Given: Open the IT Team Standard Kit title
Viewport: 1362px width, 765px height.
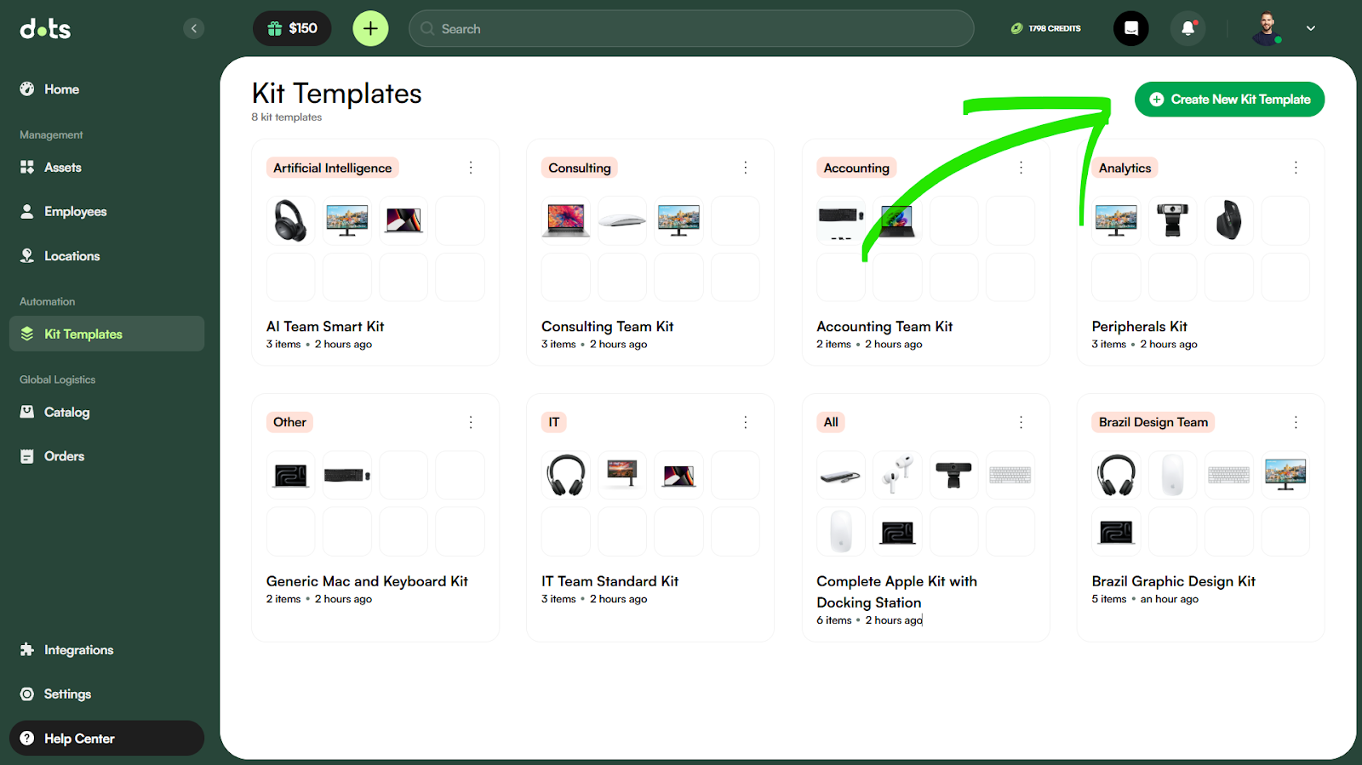Looking at the screenshot, I should coord(609,581).
